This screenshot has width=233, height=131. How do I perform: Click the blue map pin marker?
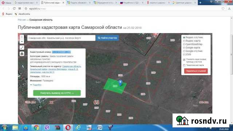coord(120,83)
